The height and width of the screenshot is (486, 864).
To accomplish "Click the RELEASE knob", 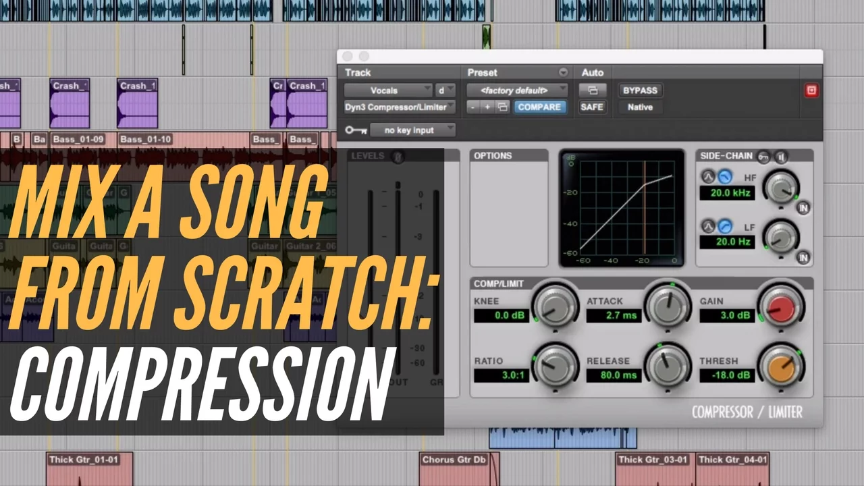I will coord(668,365).
